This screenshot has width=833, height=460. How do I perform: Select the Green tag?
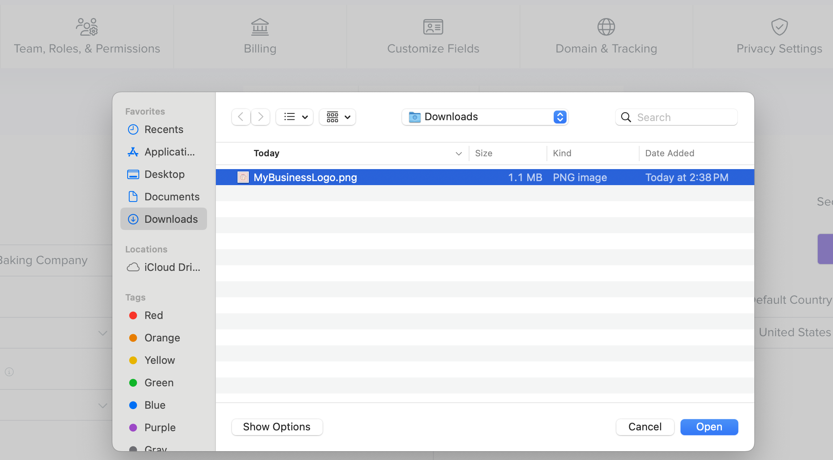pyautogui.click(x=158, y=383)
